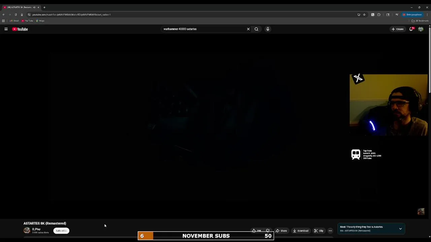
Task: Click the channel watermark thumbnail on video
Action: [x=421, y=211]
